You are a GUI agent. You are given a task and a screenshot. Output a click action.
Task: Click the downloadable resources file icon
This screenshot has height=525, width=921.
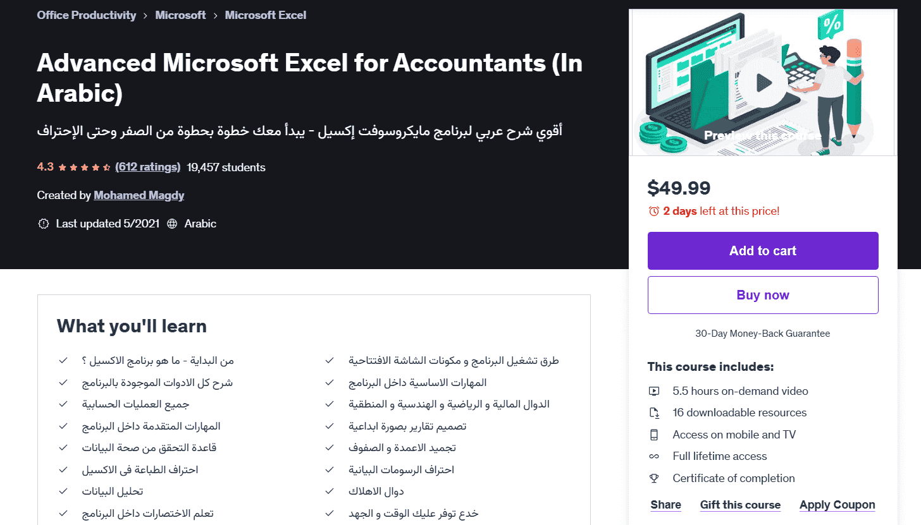coord(655,413)
